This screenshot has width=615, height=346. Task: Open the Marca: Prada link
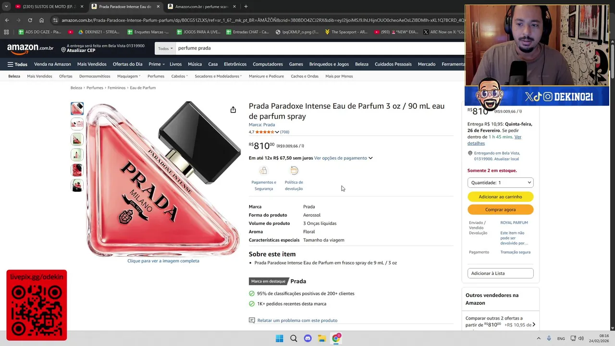[x=262, y=125]
